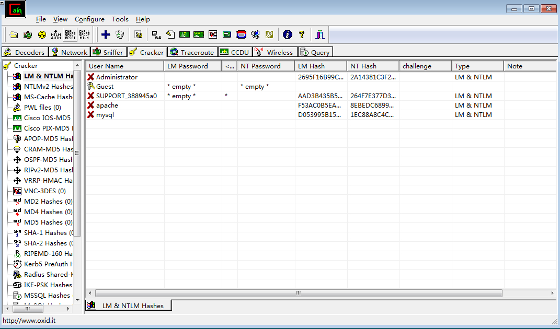Select the mysql user row
Image resolution: width=560 pixels, height=329 pixels.
321,115
